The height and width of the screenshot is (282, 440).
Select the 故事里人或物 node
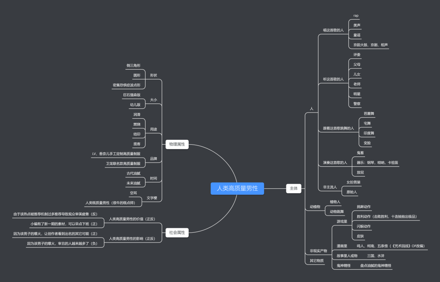tap(347, 256)
